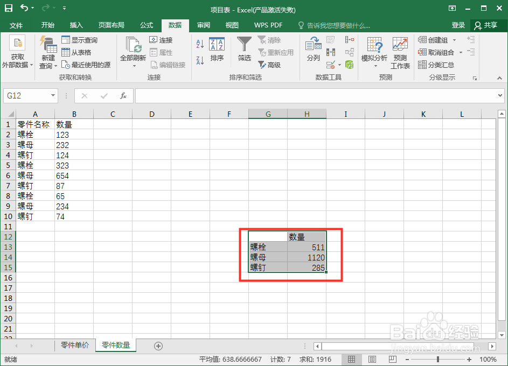508x366 pixels.
Task: Zoom in with plus button
Action: pyautogui.click(x=469, y=359)
